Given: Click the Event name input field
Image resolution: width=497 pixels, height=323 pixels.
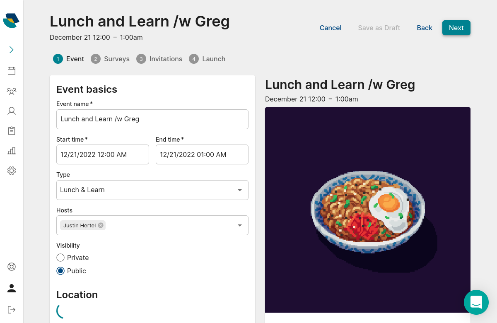Looking at the screenshot, I should (152, 119).
